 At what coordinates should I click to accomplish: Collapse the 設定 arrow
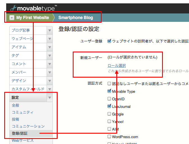50,98
